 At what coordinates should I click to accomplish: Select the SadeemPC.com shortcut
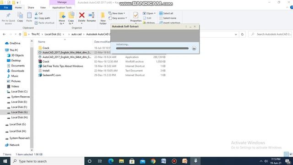tap(102, 75)
